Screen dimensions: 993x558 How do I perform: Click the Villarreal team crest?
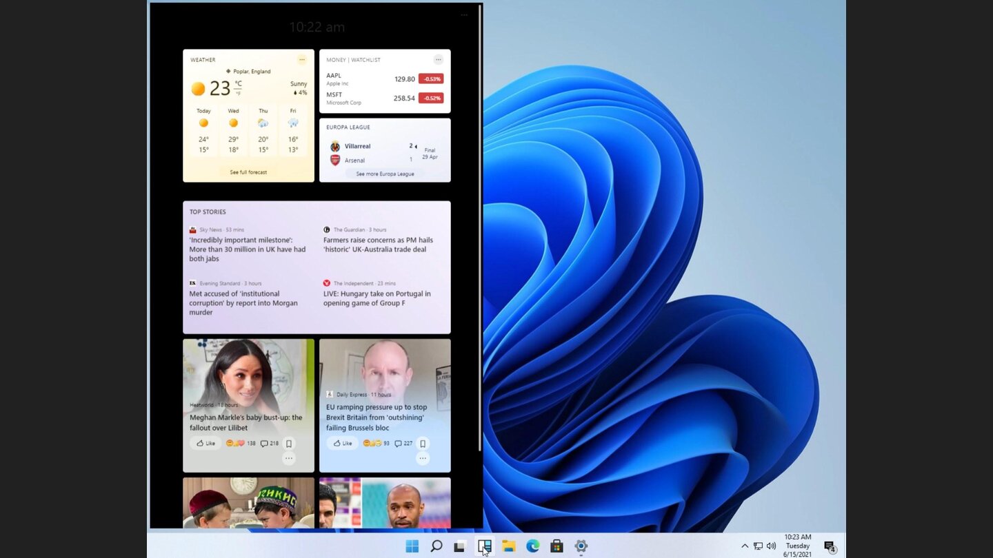[335, 146]
